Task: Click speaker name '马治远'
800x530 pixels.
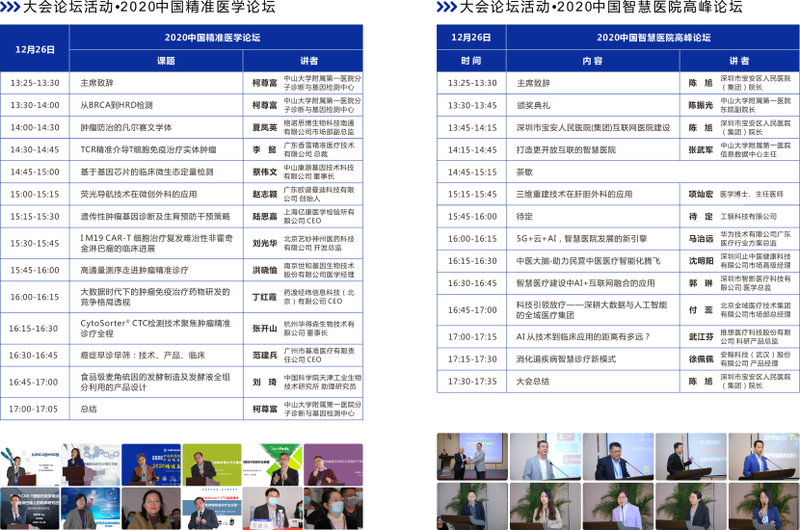Action: coord(701,239)
